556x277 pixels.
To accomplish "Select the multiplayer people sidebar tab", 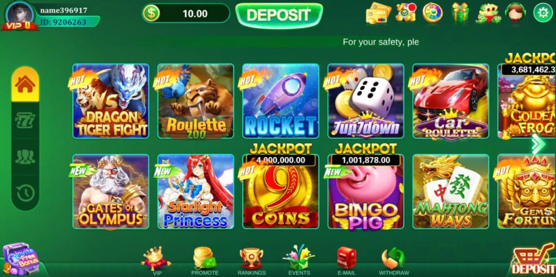I will (x=25, y=157).
